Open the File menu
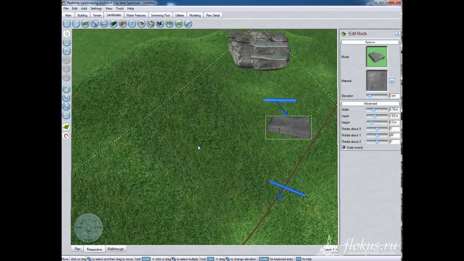The width and height of the screenshot is (464, 261). pos(66,8)
